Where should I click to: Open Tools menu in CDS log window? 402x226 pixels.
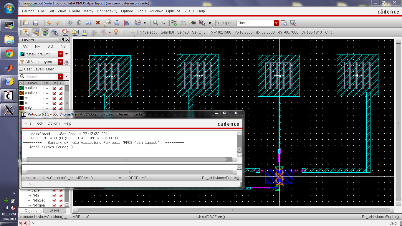point(39,123)
